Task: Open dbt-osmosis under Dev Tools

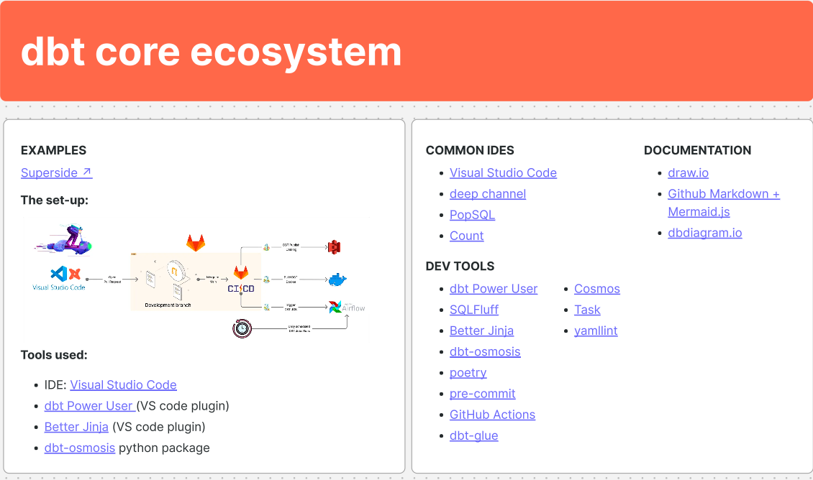Action: click(x=485, y=351)
